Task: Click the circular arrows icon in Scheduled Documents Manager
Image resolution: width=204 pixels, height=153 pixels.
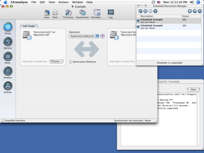Action: coord(145,11)
